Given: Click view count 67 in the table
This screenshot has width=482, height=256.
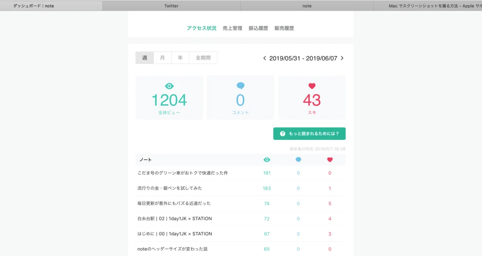Looking at the screenshot, I should coord(267,234).
